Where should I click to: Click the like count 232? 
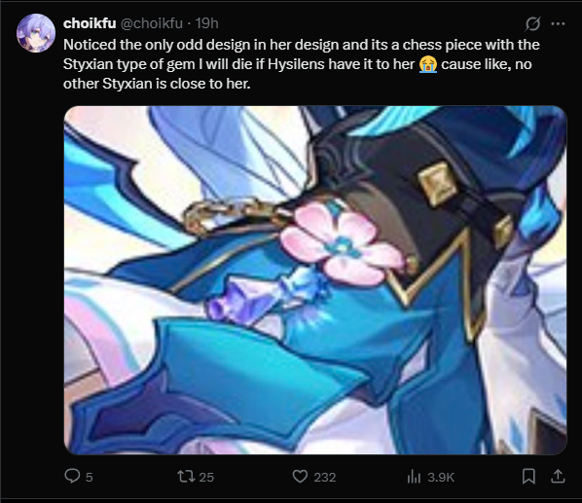pyautogui.click(x=325, y=477)
